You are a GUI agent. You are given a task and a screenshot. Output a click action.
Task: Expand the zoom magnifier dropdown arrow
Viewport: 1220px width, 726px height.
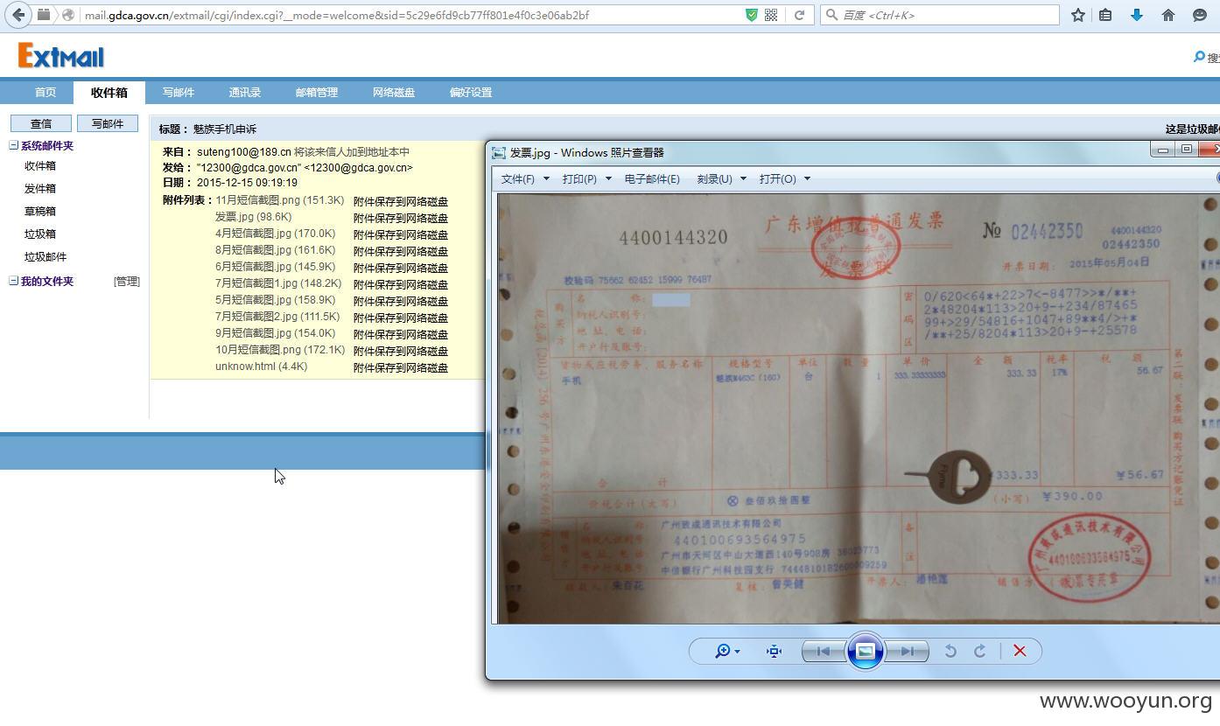[x=738, y=652]
